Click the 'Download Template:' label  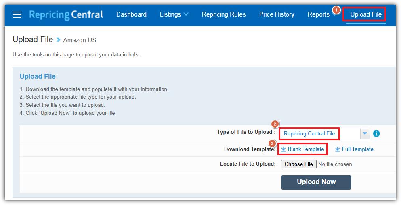coord(250,149)
